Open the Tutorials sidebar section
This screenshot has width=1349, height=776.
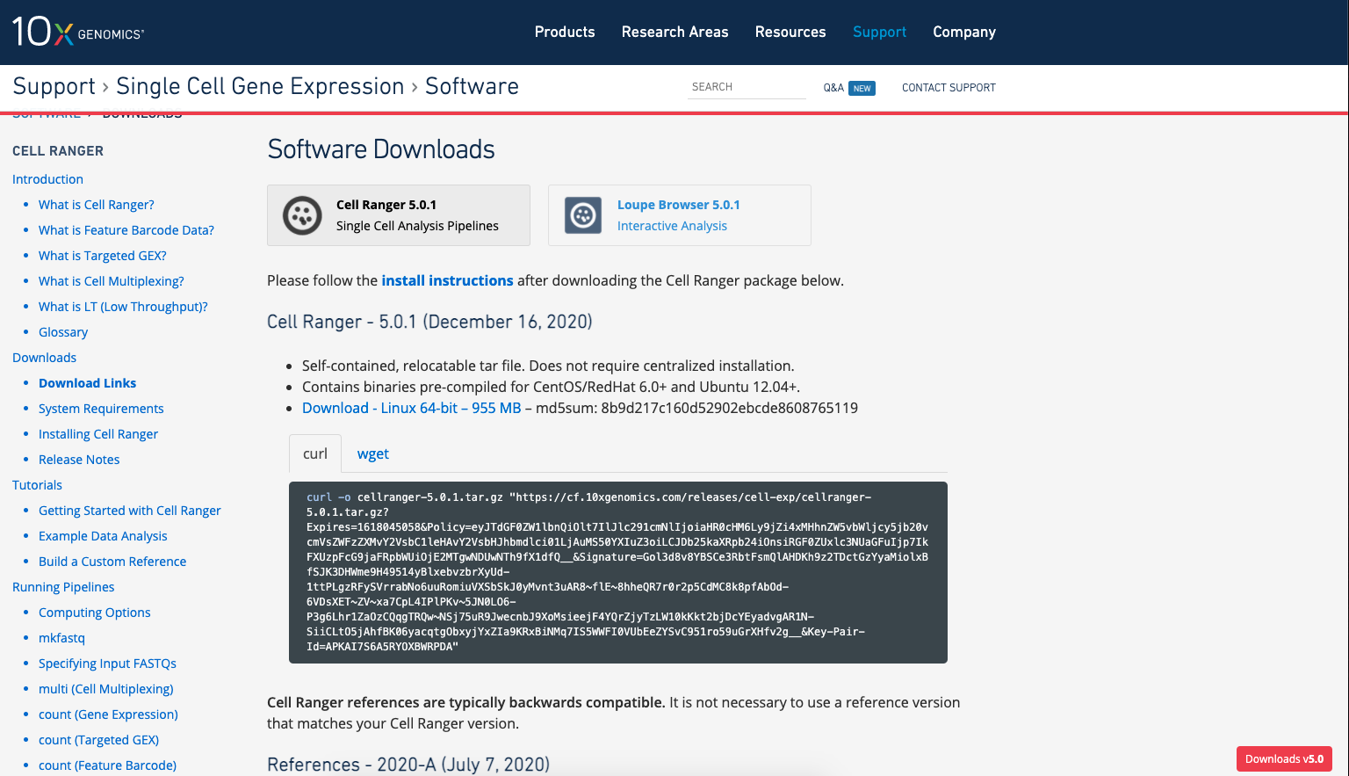37,485
